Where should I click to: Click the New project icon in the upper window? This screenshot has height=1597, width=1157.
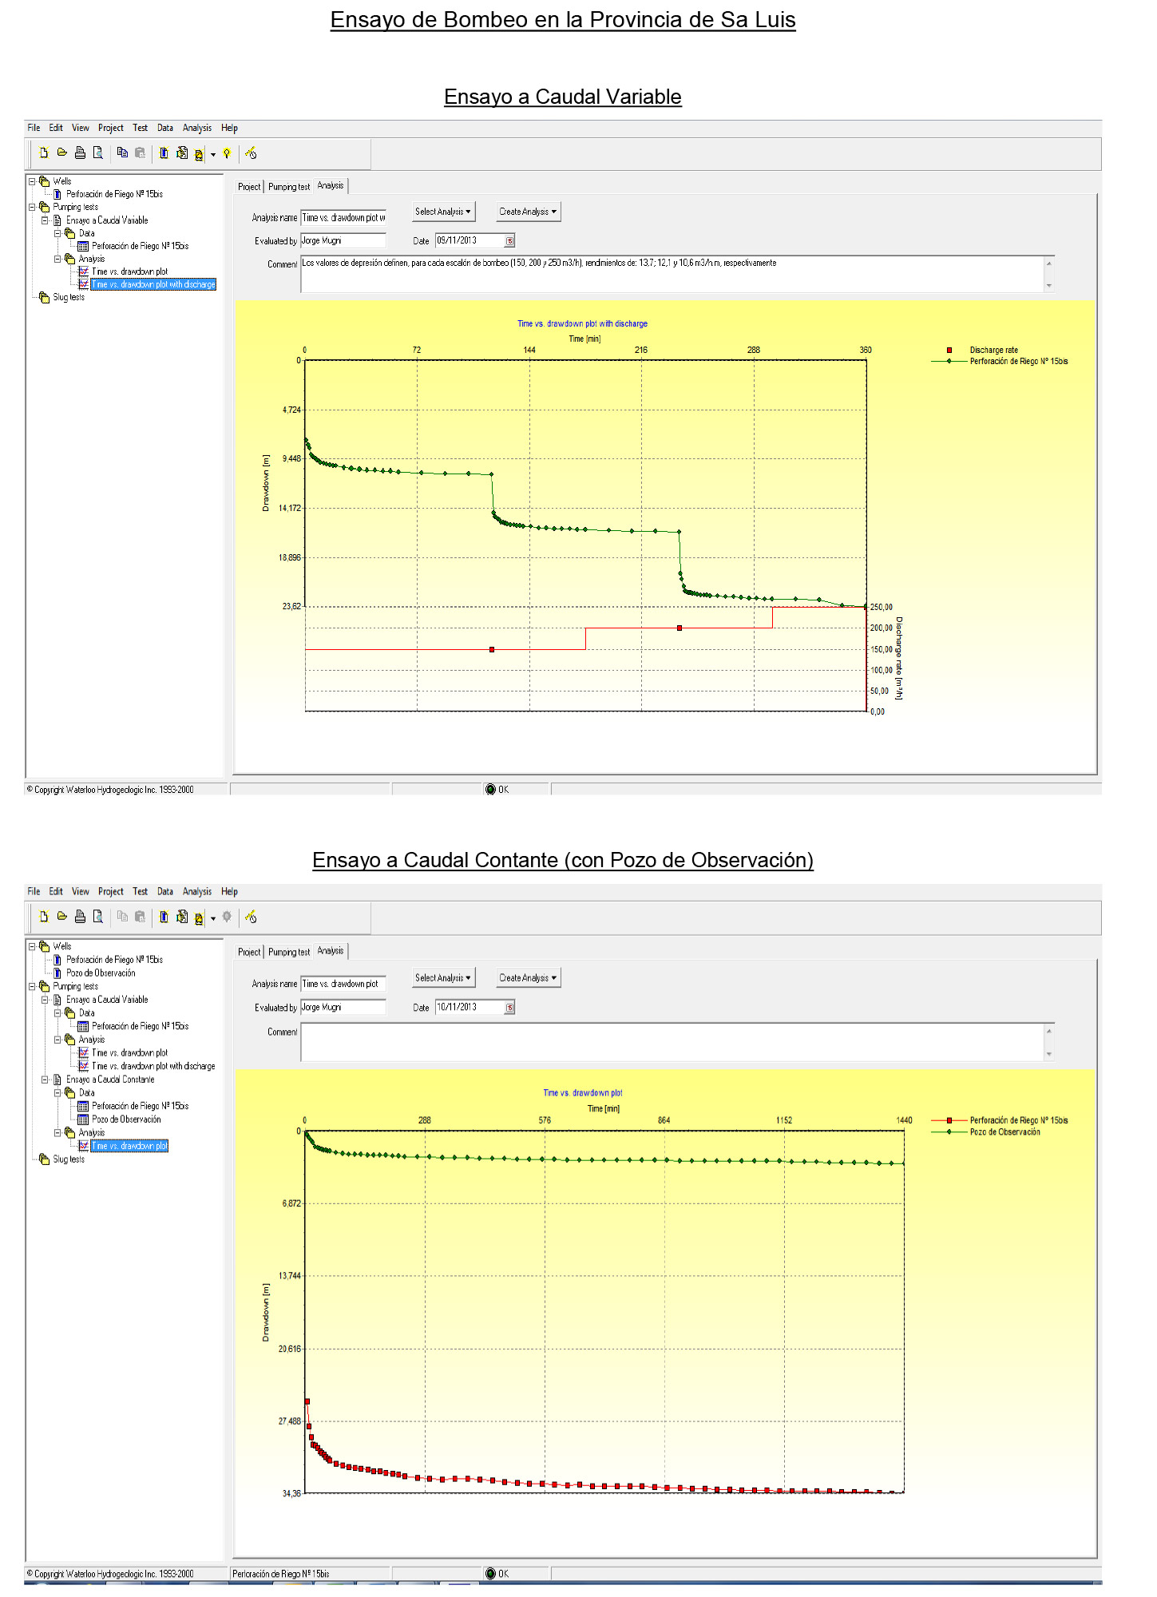coord(44,153)
